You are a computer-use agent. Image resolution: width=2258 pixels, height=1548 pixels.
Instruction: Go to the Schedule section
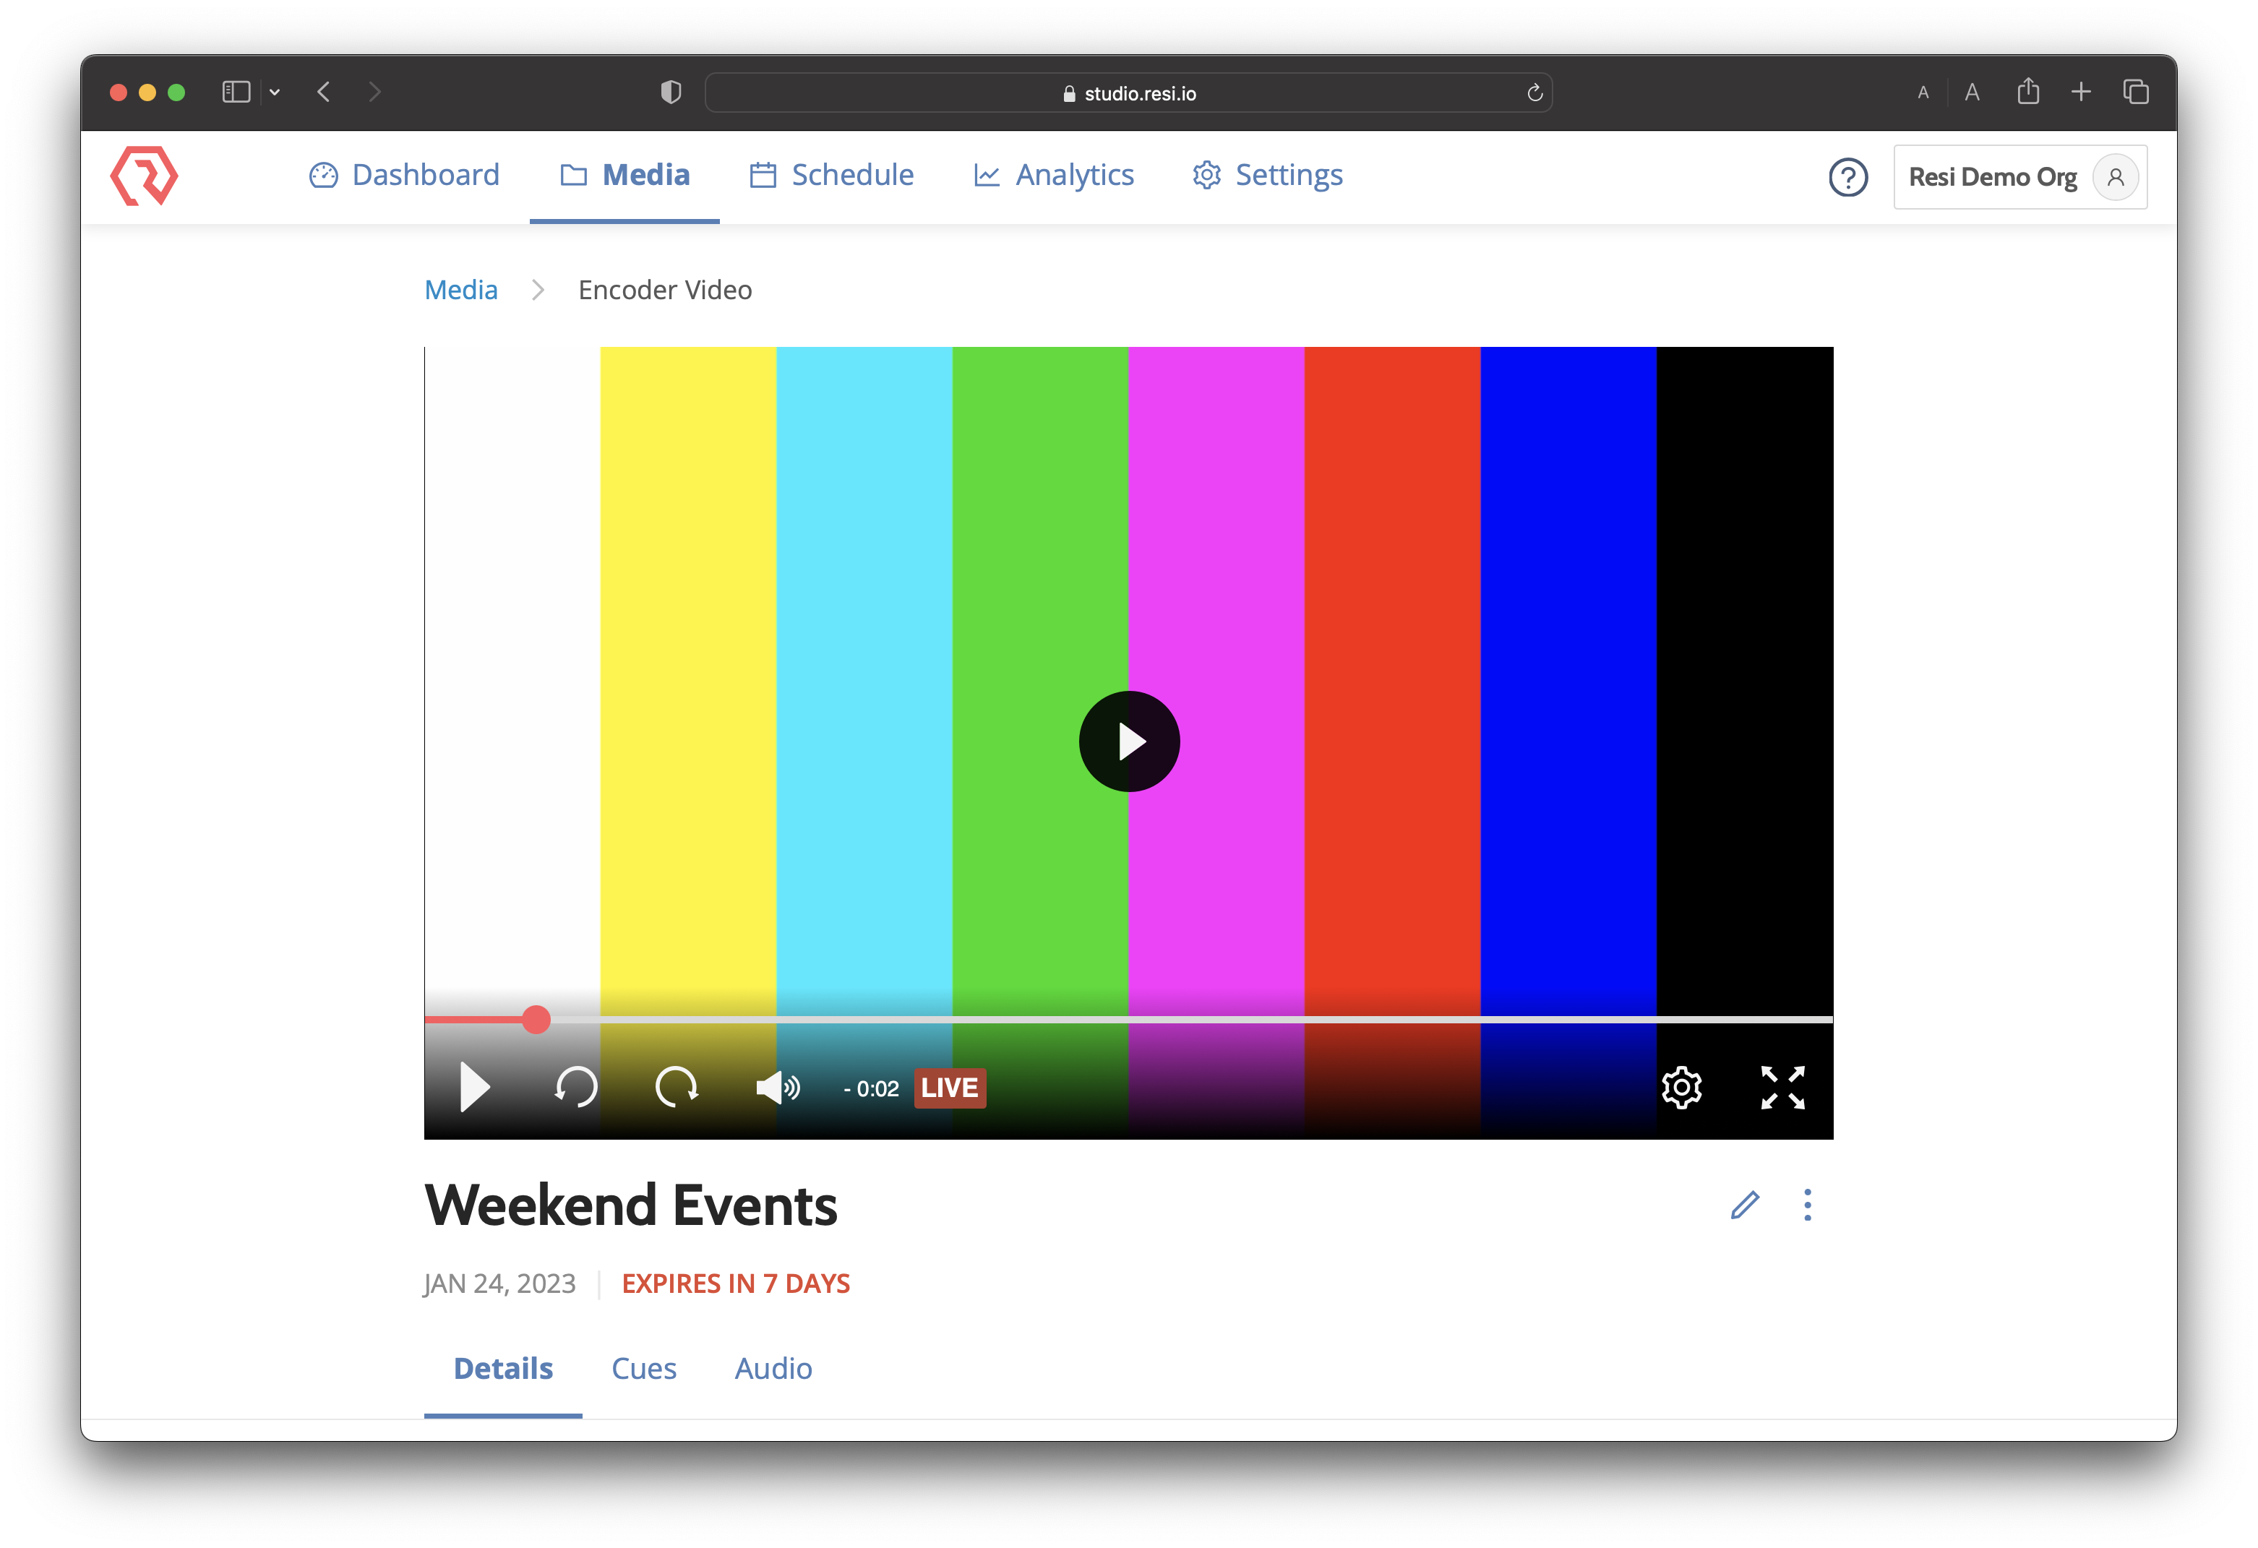[x=832, y=175]
